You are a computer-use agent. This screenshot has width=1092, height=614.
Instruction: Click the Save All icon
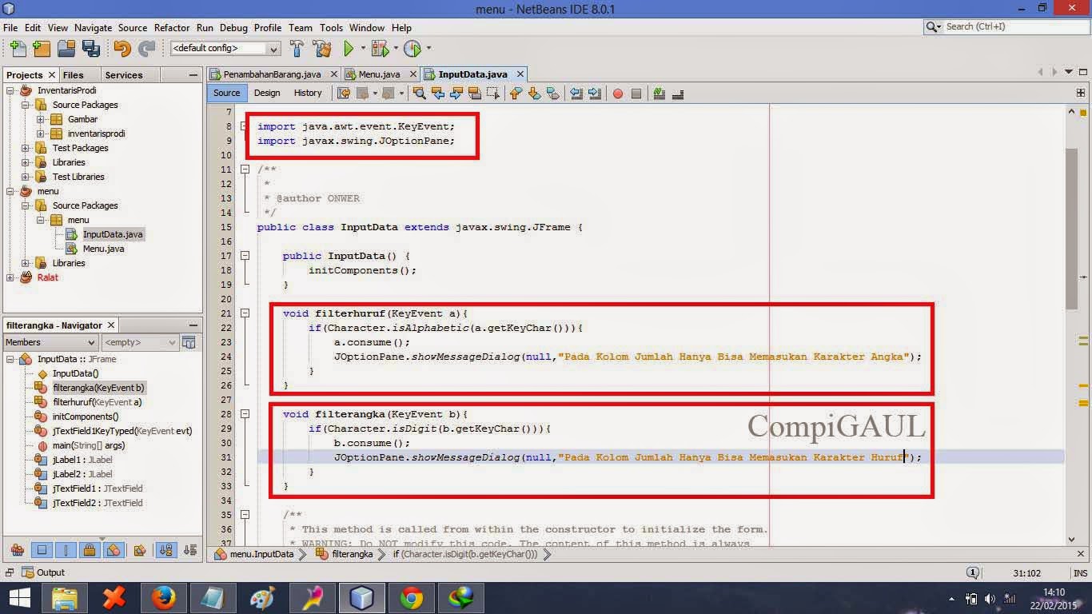coord(91,49)
